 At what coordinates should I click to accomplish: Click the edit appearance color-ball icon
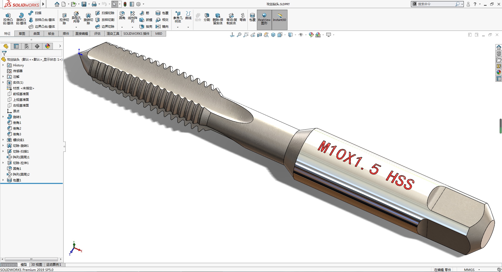[x=311, y=35]
